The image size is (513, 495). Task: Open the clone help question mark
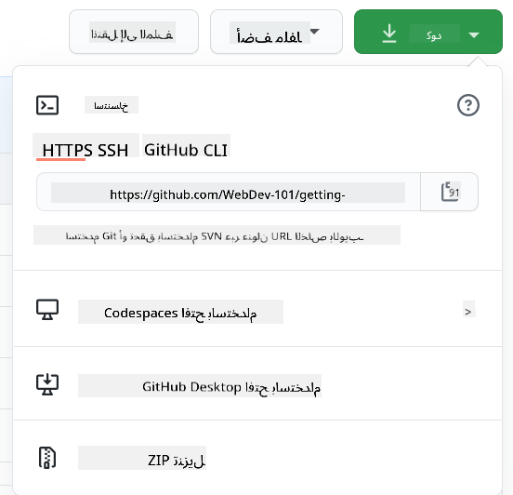pyautogui.click(x=468, y=105)
